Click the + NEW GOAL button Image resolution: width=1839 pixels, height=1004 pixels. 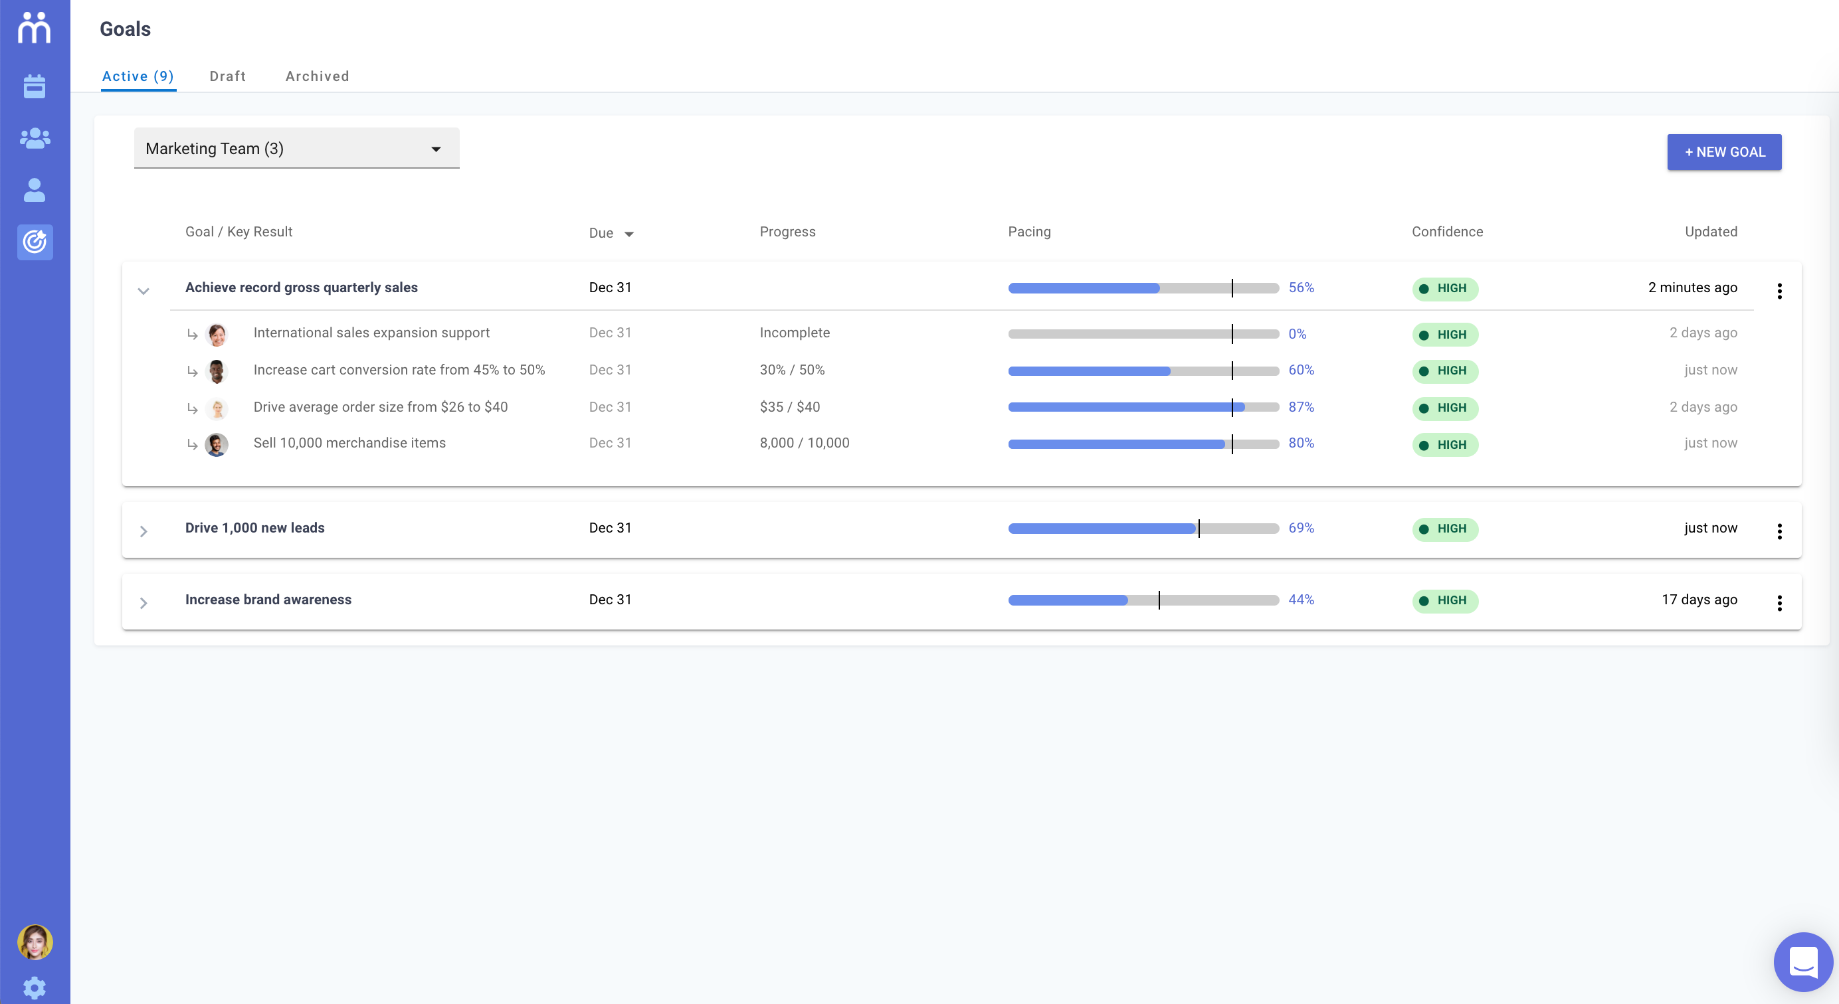click(1723, 152)
